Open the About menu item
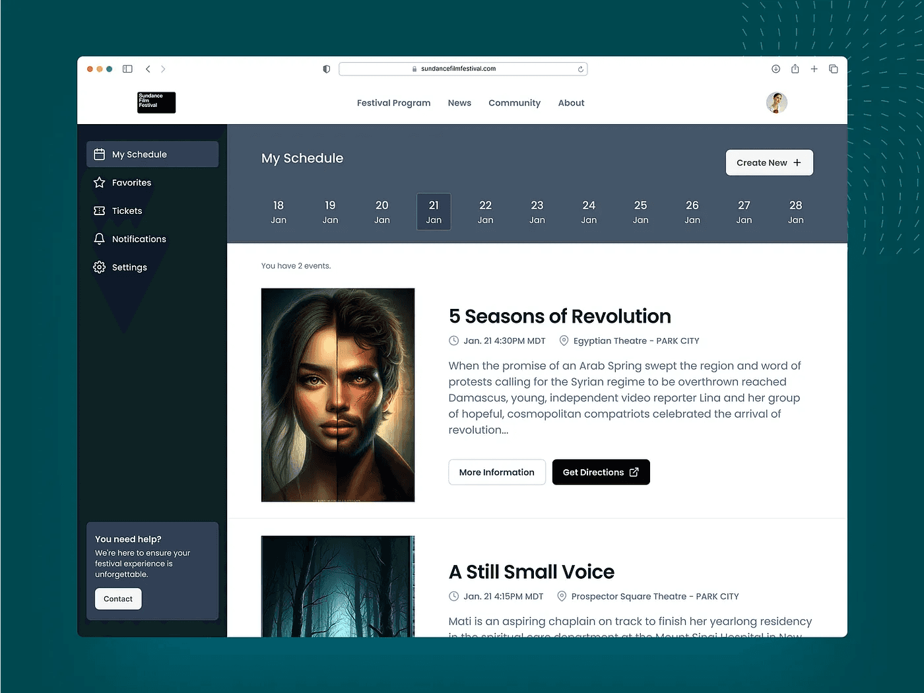This screenshot has width=924, height=693. tap(571, 103)
